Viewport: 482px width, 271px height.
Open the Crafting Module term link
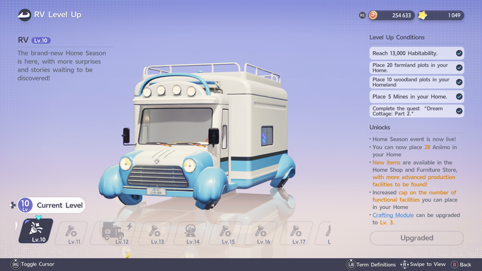393,215
